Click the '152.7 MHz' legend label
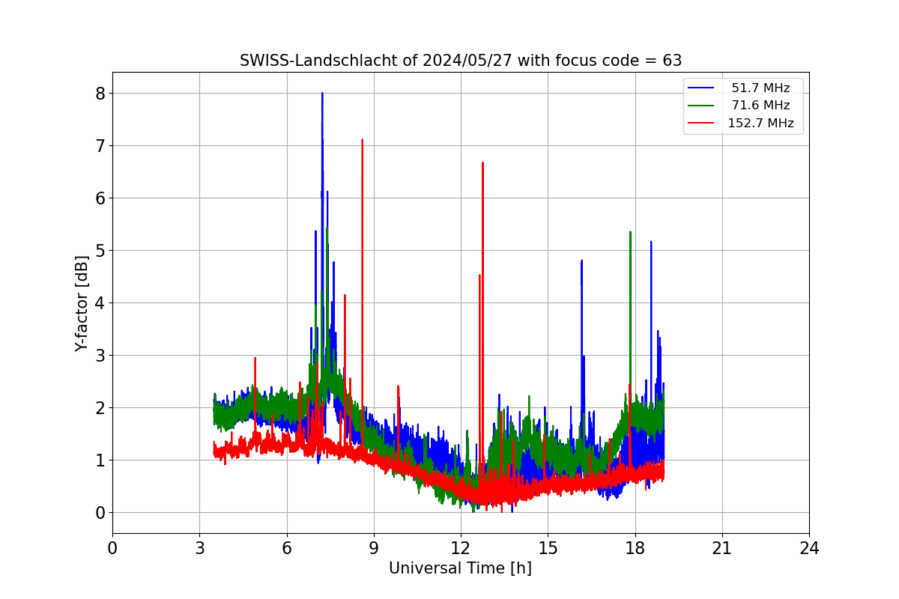 coord(760,124)
